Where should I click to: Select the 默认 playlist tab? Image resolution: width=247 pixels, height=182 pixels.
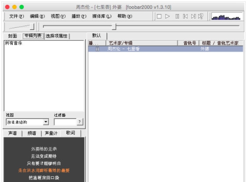97,36
